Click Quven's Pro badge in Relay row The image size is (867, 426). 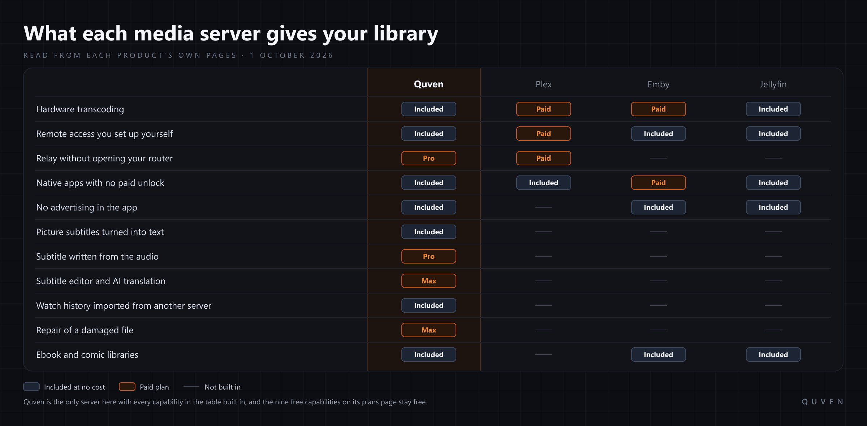428,158
